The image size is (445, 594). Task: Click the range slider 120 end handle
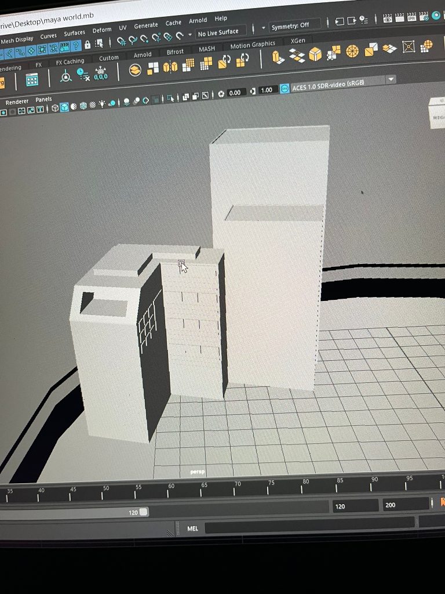[144, 512]
